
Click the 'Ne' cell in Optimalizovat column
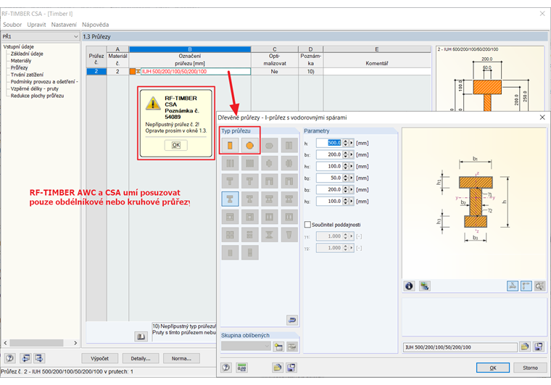click(x=275, y=71)
